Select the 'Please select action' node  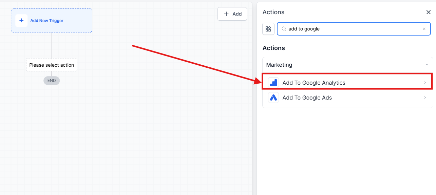(x=52, y=65)
